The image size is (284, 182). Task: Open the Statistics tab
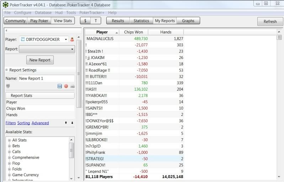pos(141,21)
